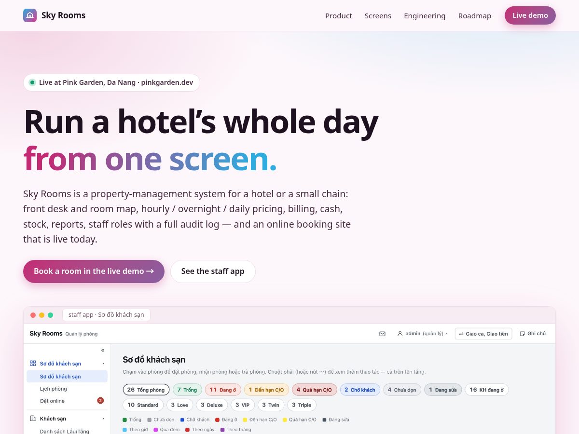This screenshot has height=434, width=579.
Task: Toggle the 4 Quá hạn C/O chip
Action: point(314,390)
